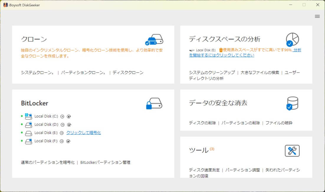The width and height of the screenshot is (325, 192).
Task: Open 大きなファイルの検索
Action: pos(260,72)
